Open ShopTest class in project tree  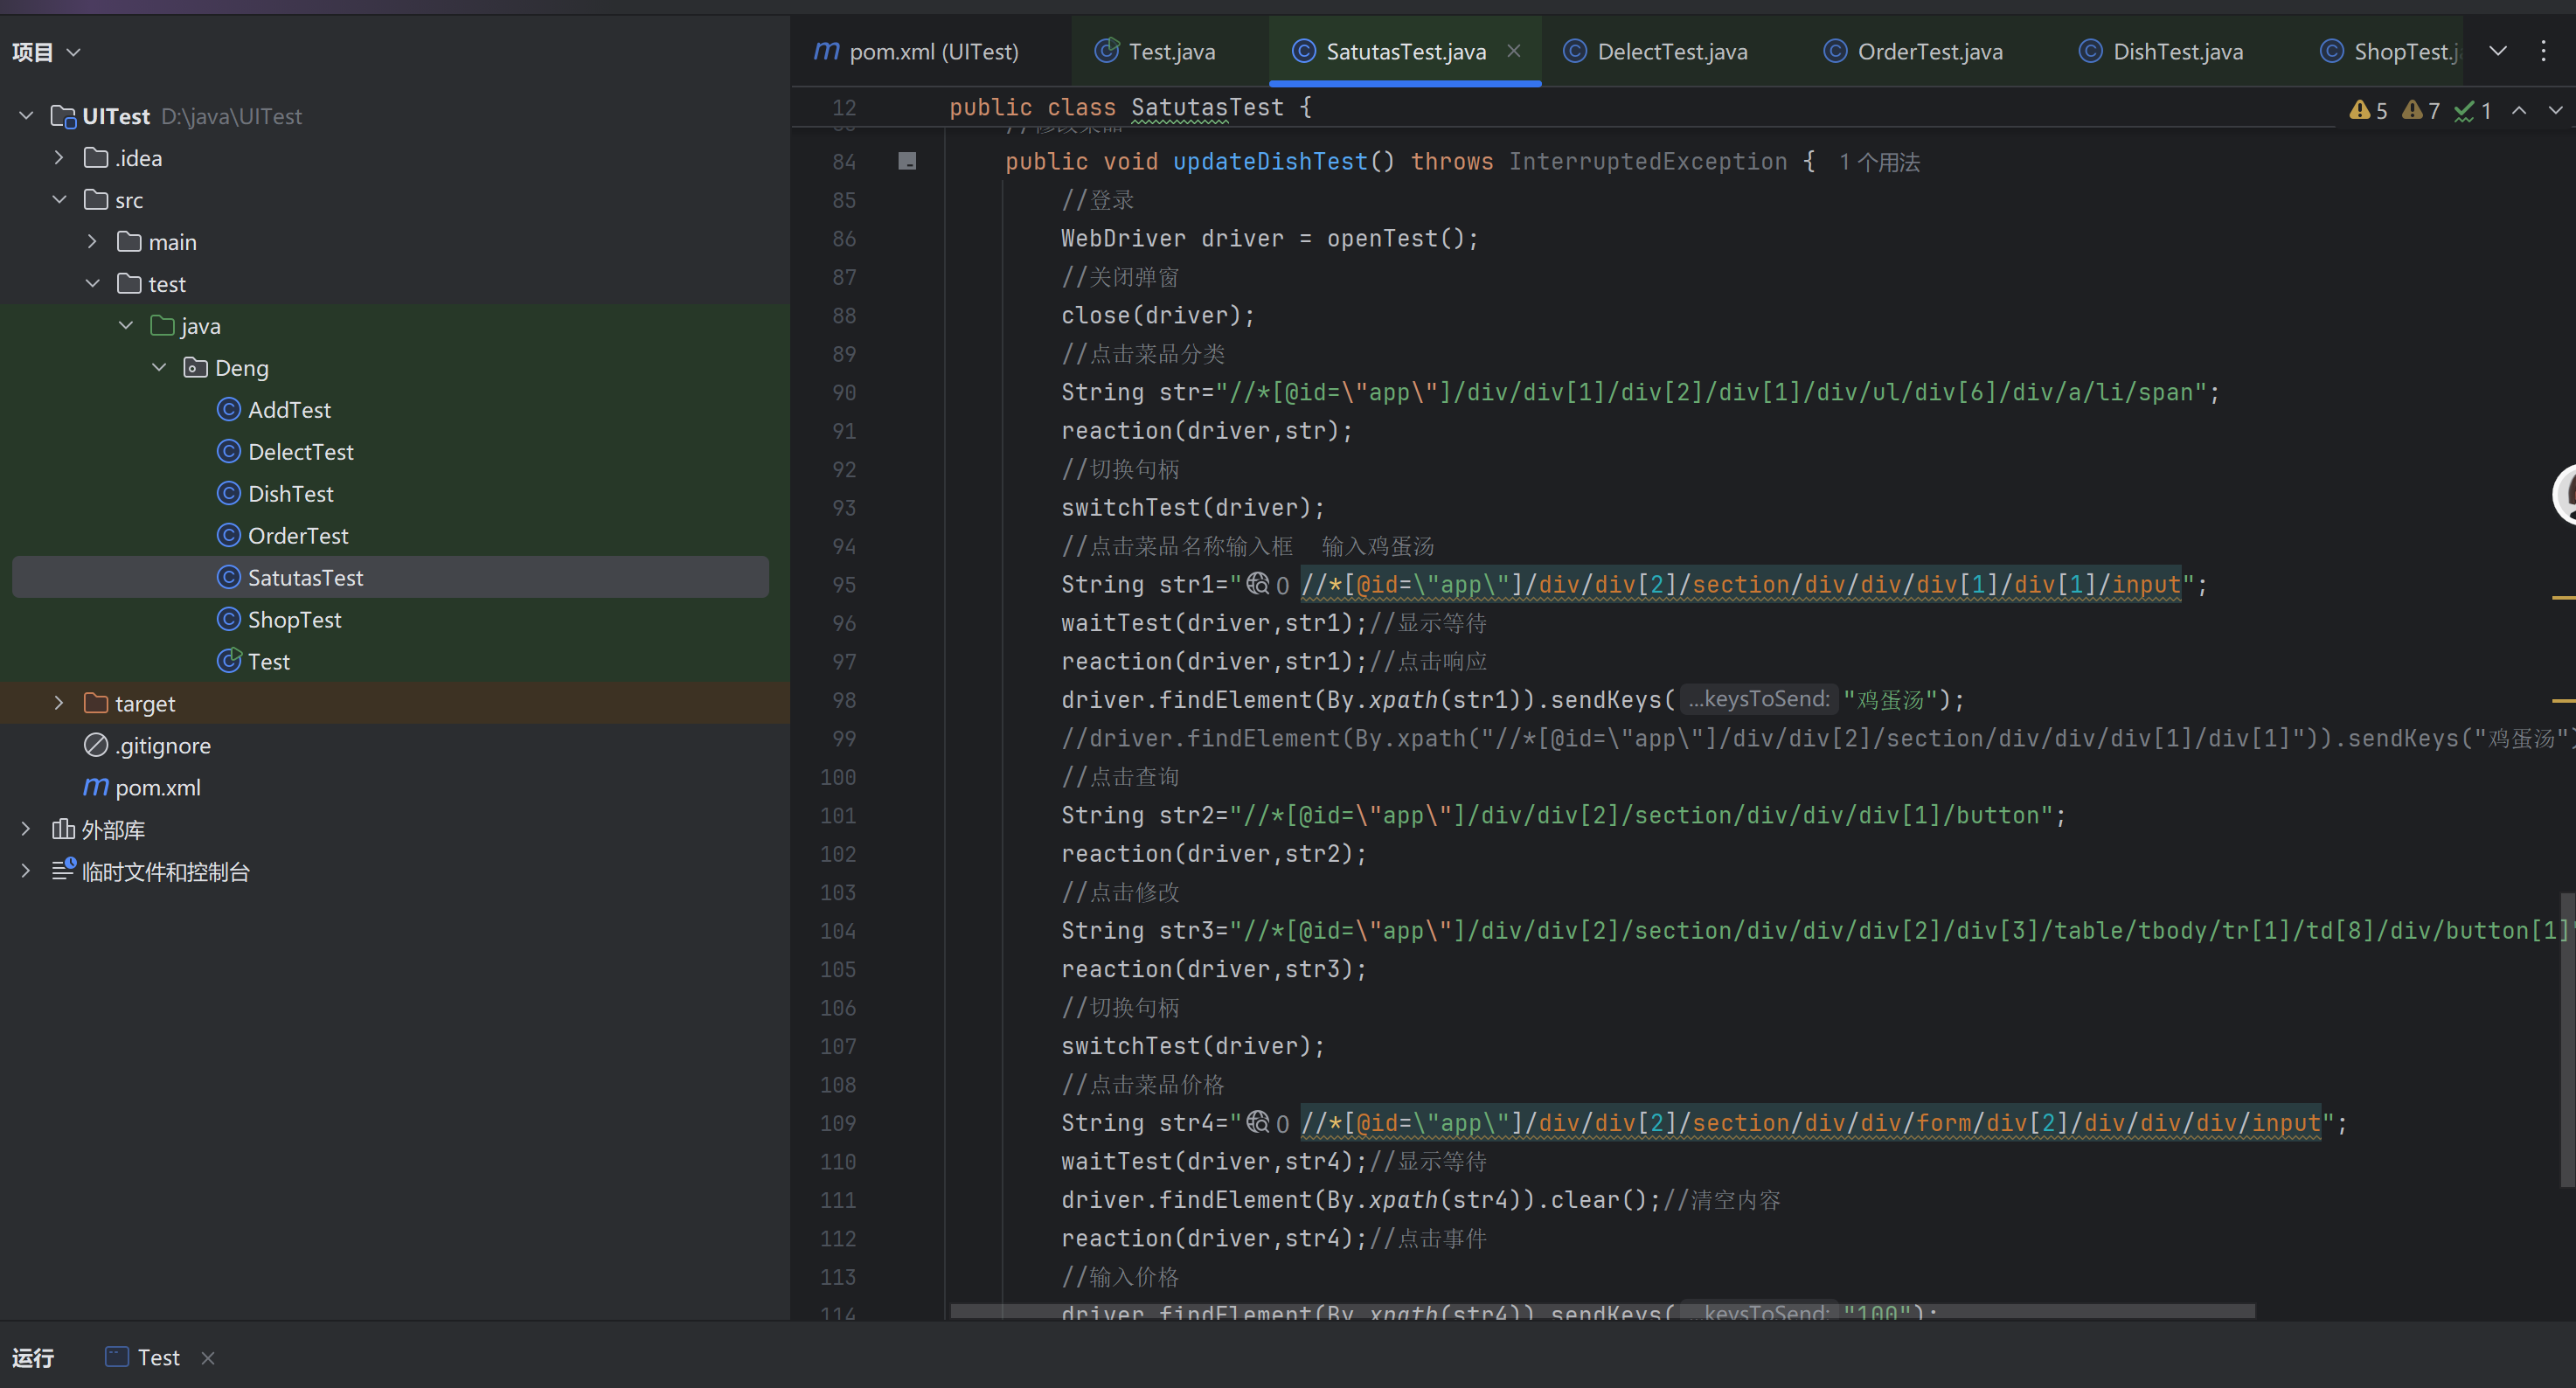294,619
